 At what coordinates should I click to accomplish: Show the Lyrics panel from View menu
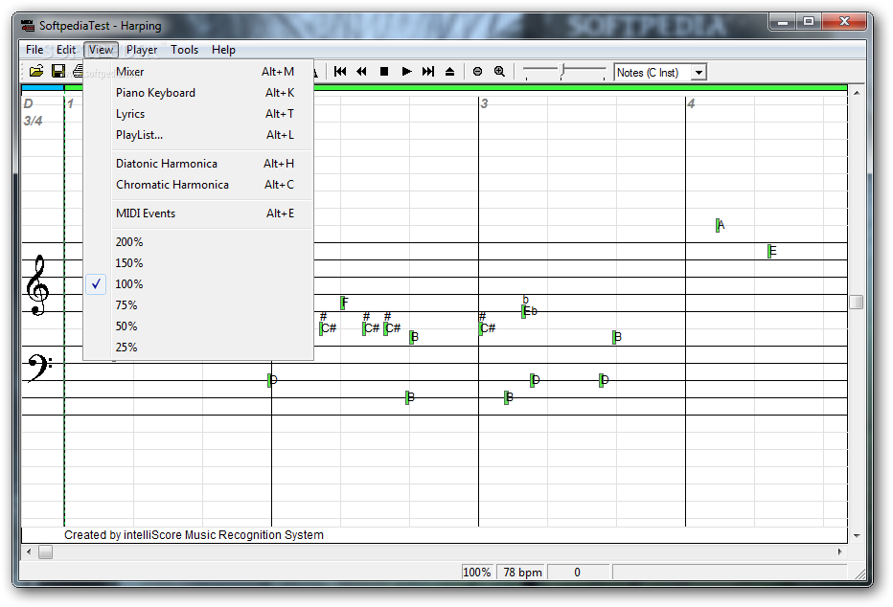[x=198, y=114]
